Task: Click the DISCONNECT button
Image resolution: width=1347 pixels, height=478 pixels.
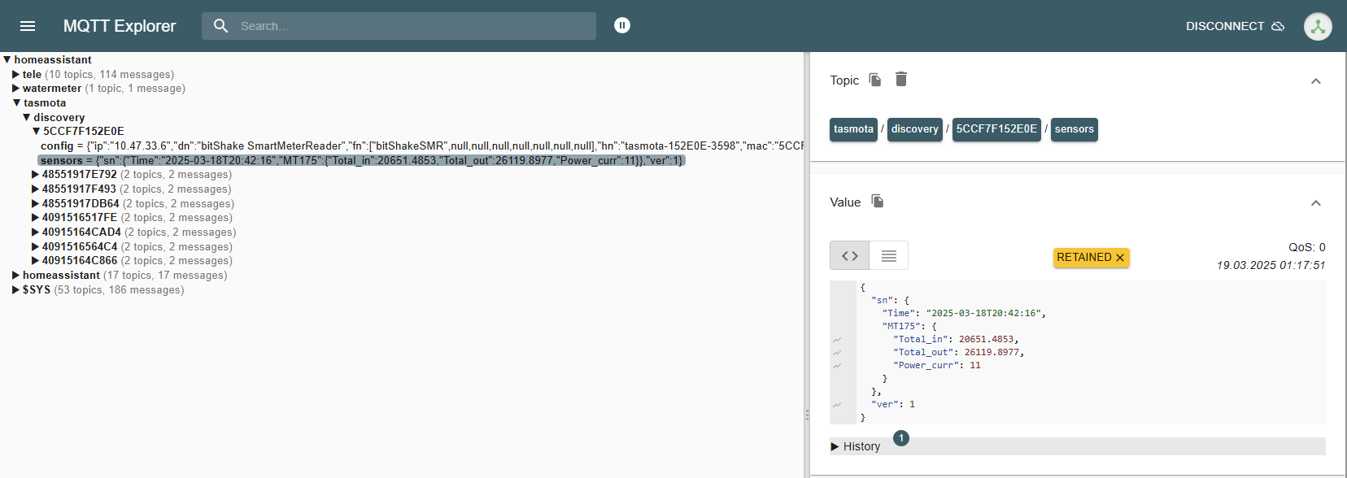Action: pyautogui.click(x=1234, y=26)
